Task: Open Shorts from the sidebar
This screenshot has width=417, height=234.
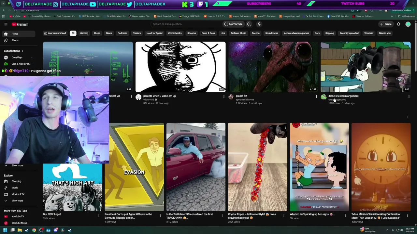Action: click(x=18, y=40)
